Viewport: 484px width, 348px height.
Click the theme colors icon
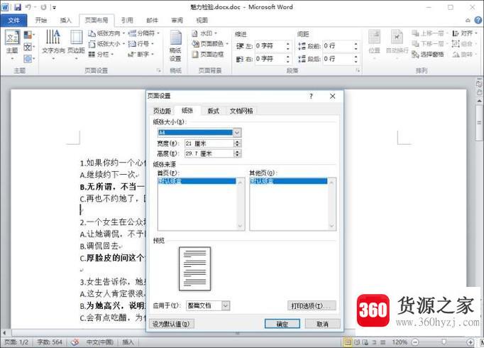(28, 35)
